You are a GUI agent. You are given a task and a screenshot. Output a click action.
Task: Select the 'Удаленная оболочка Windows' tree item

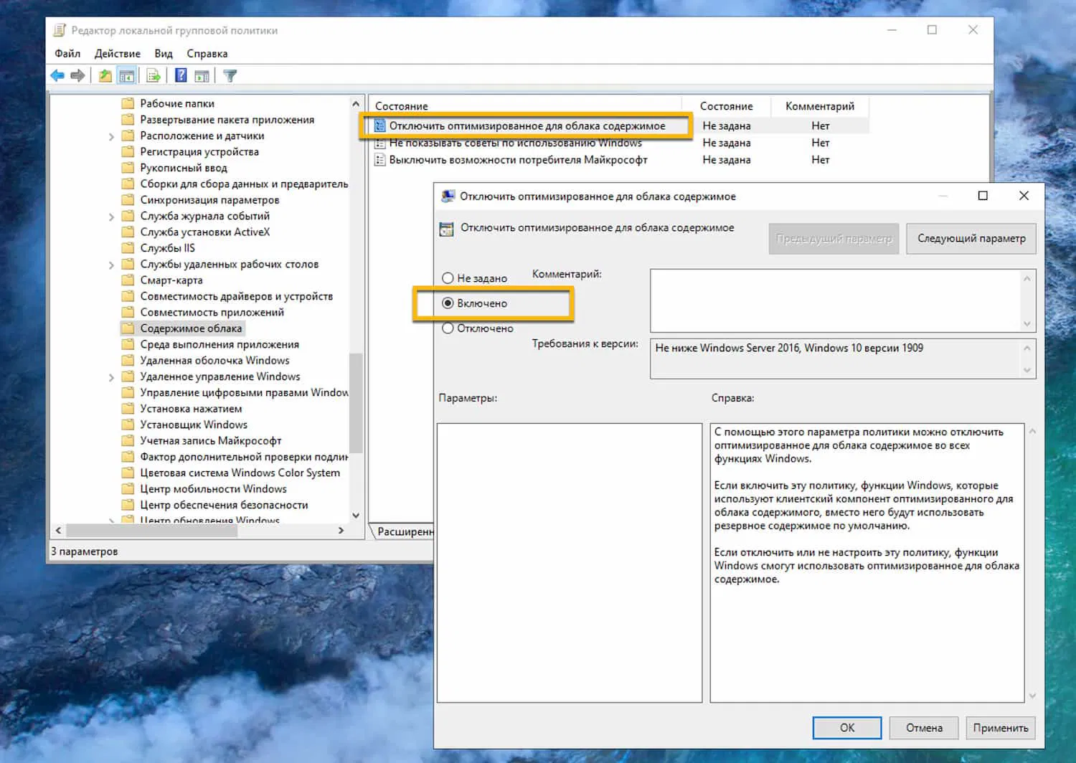click(x=215, y=361)
